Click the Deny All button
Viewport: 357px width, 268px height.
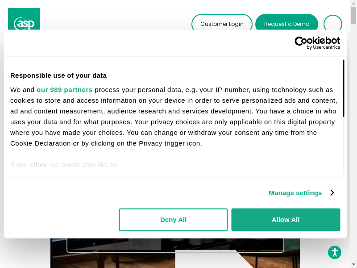[x=173, y=220]
